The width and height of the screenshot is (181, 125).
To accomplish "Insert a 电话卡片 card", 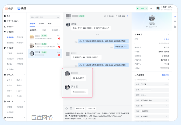I will point(91,108).
